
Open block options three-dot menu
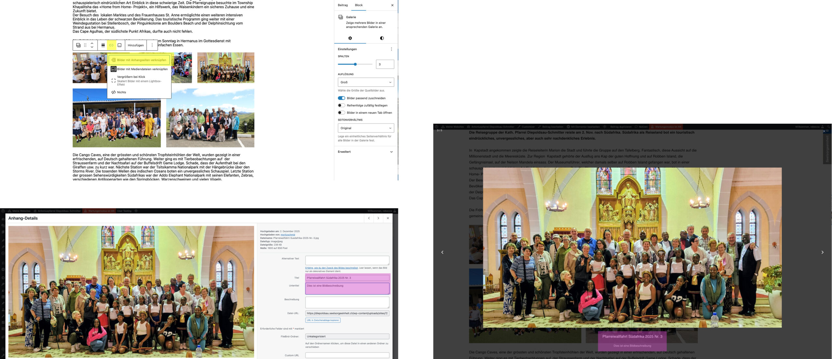(x=152, y=45)
